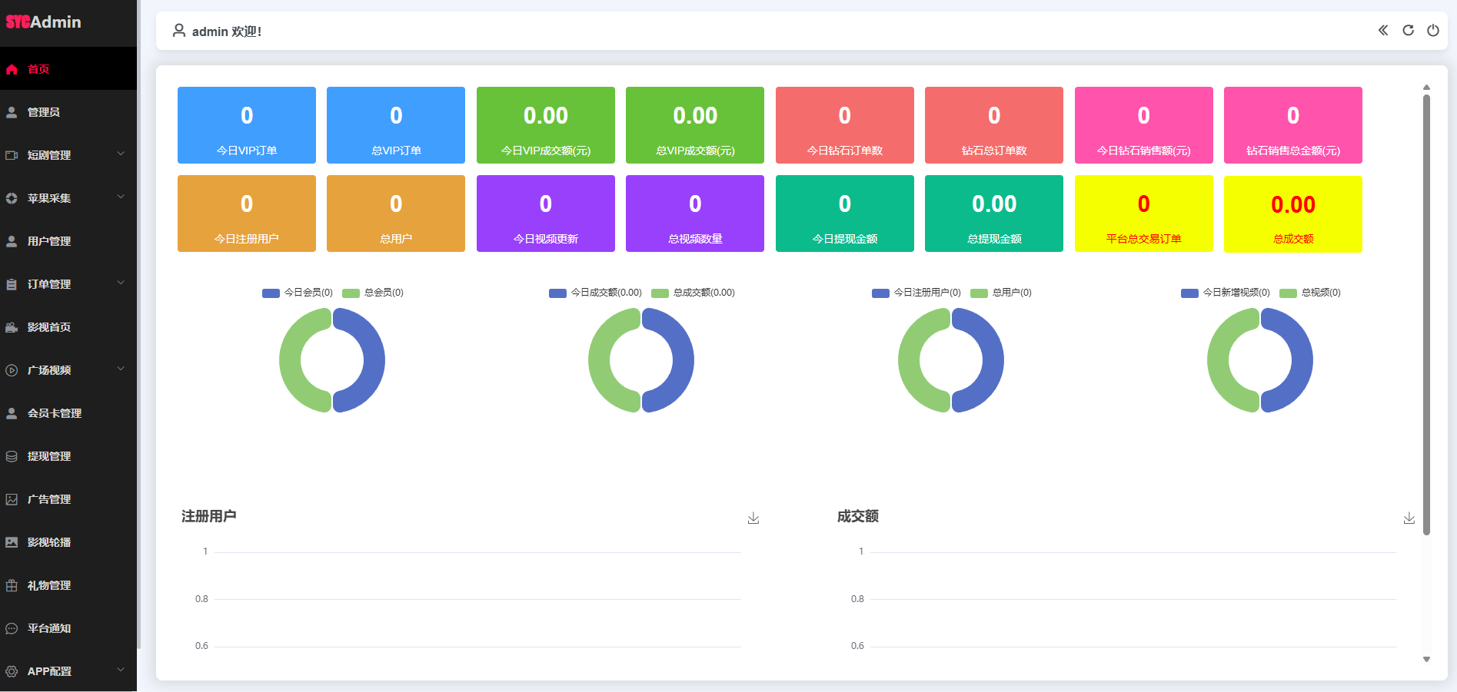Click the logout power icon top right
The image size is (1457, 692).
tap(1433, 31)
